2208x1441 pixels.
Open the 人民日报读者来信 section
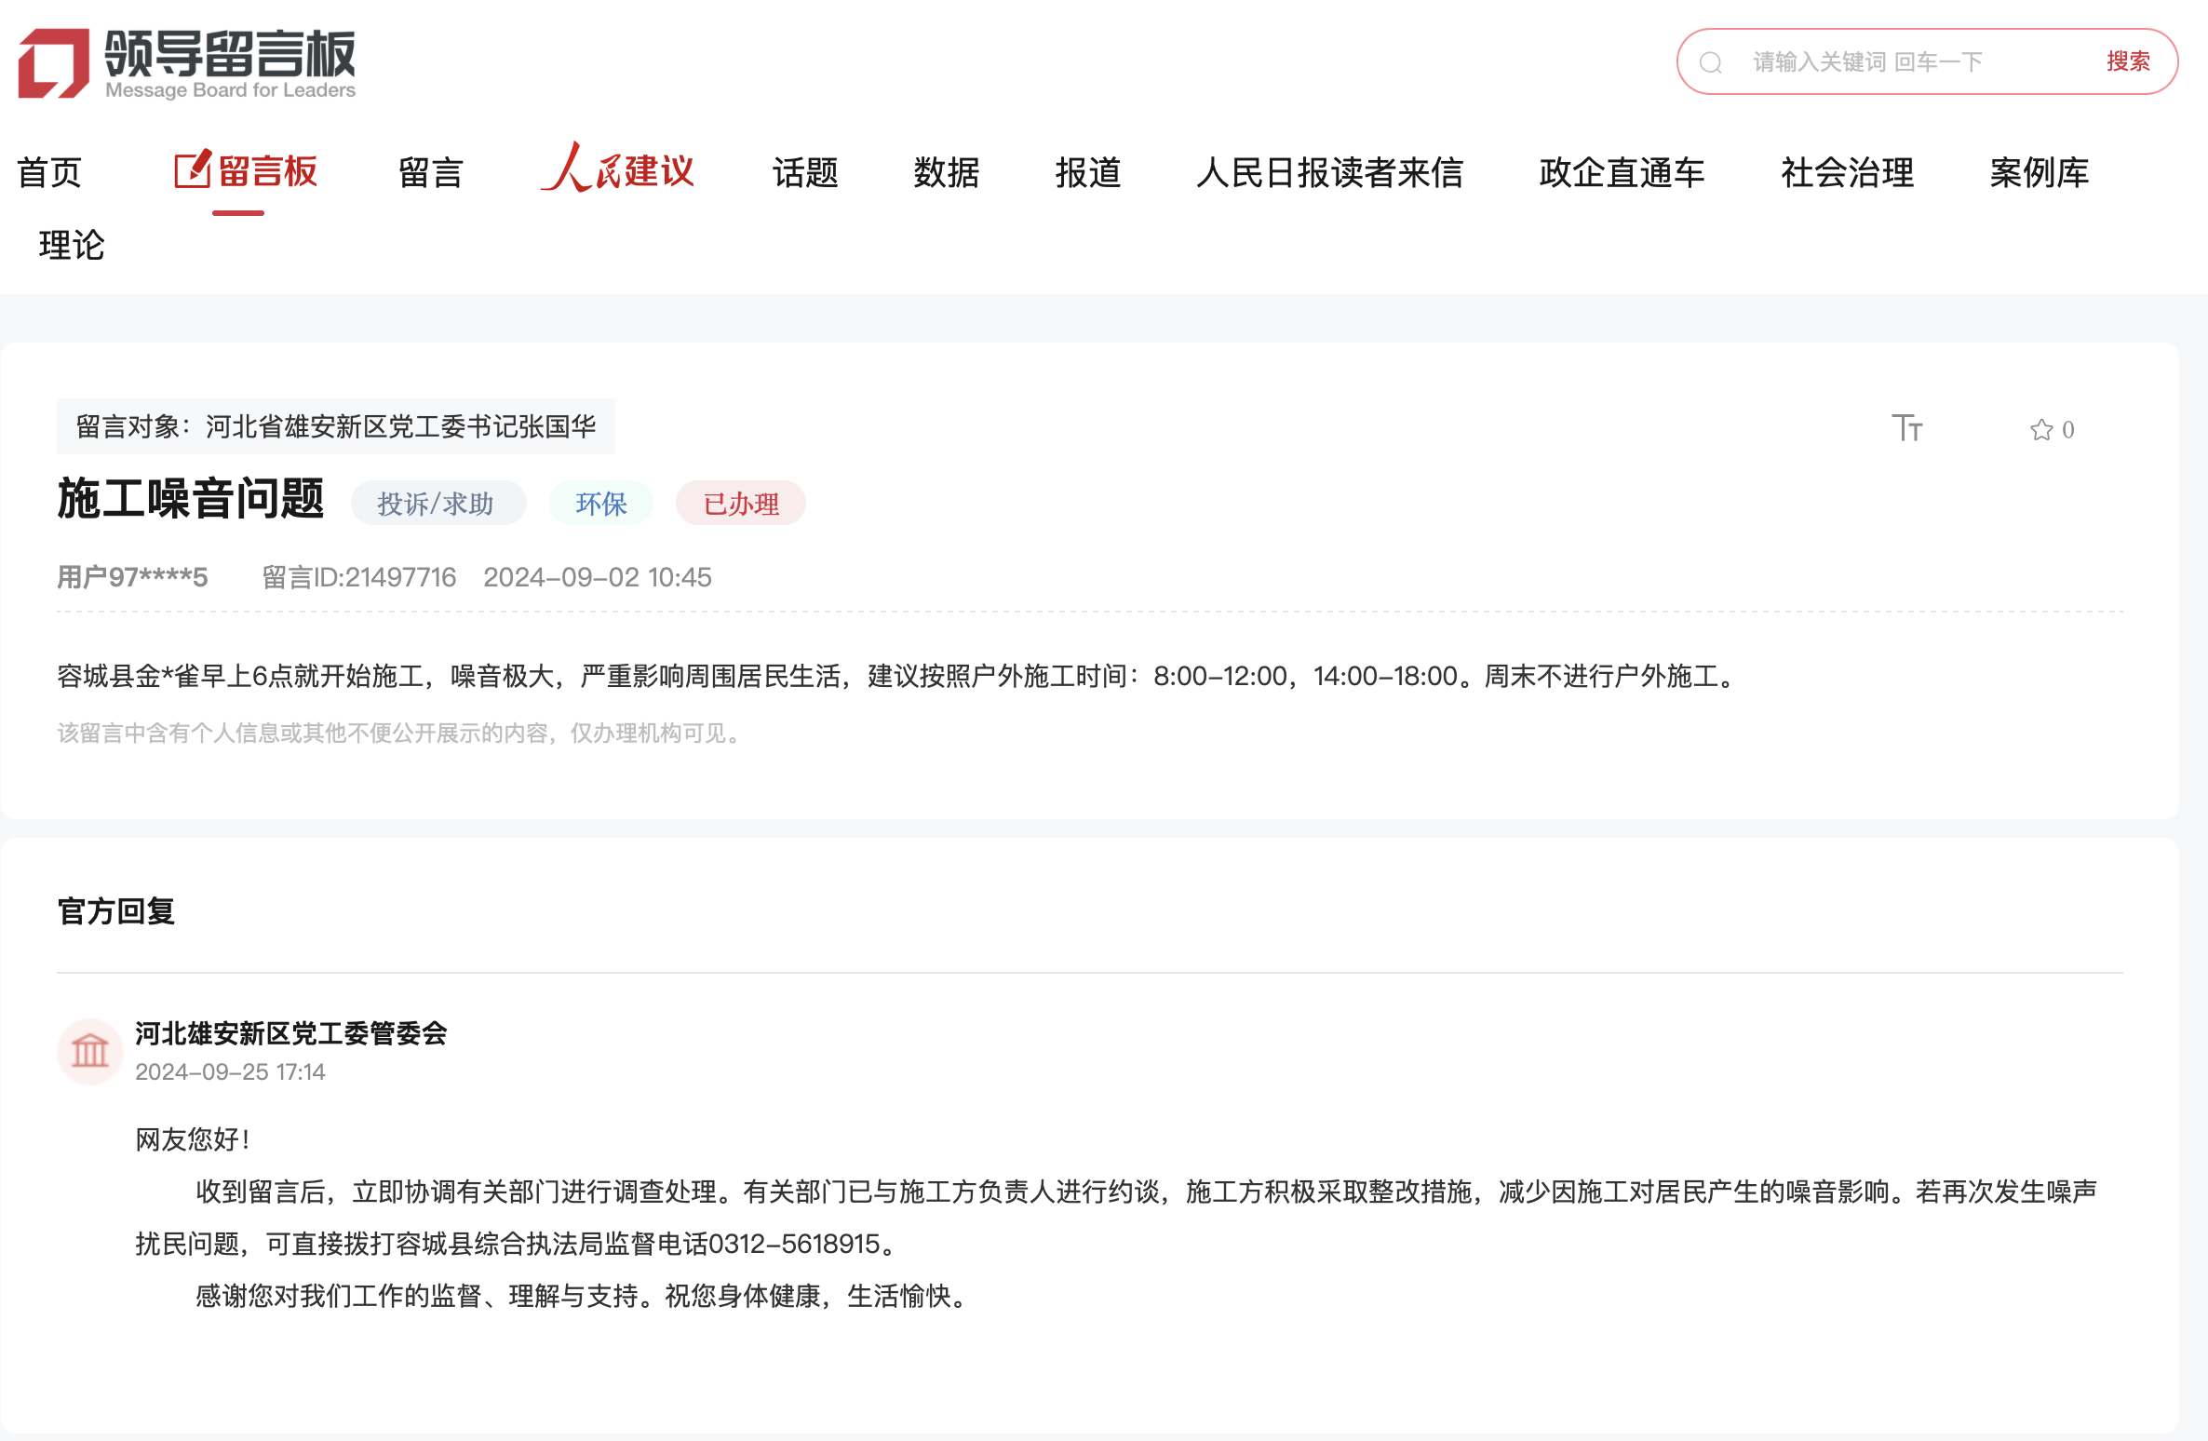[1331, 173]
